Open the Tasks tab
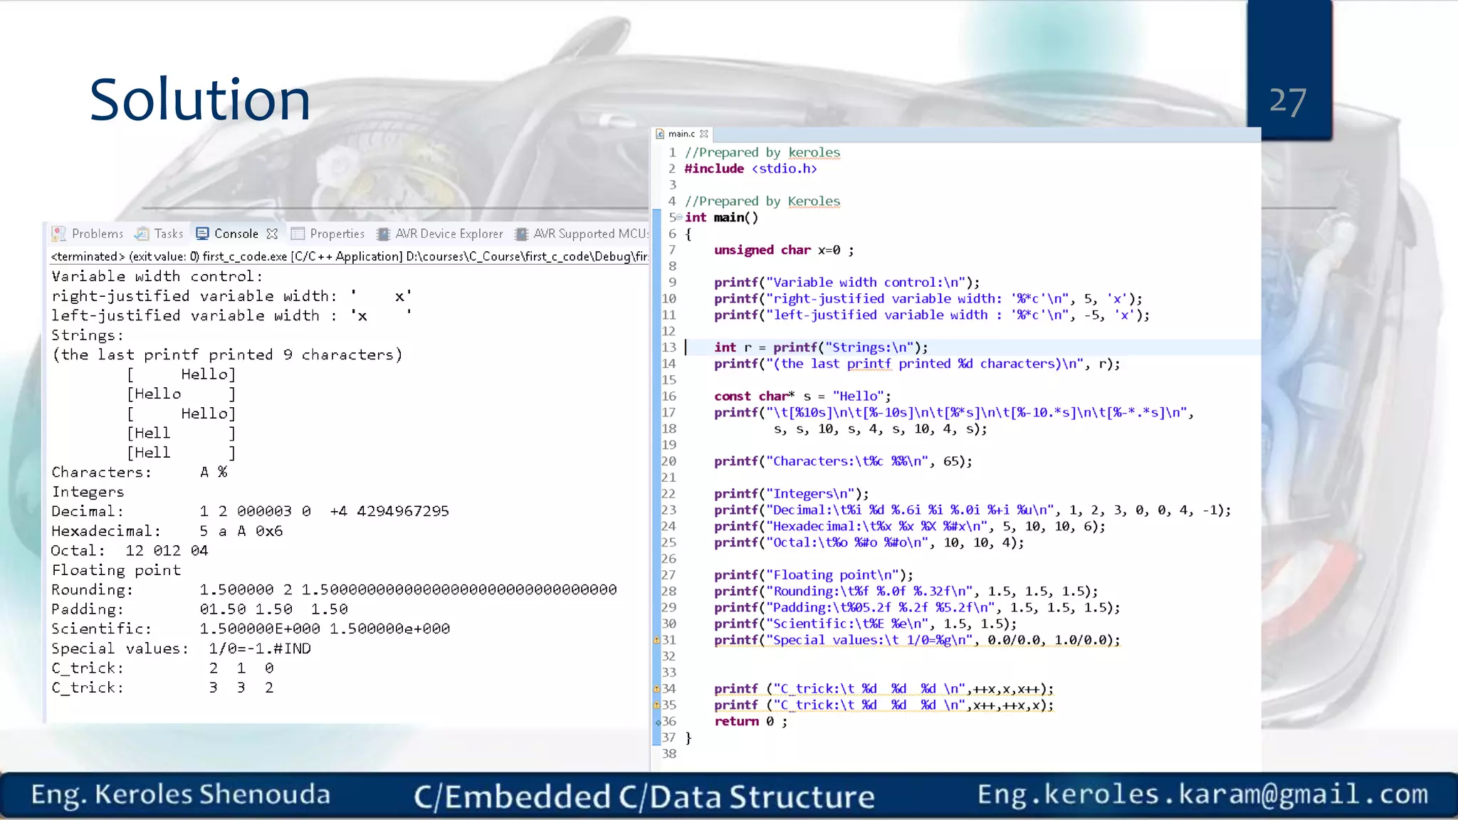 coord(169,233)
